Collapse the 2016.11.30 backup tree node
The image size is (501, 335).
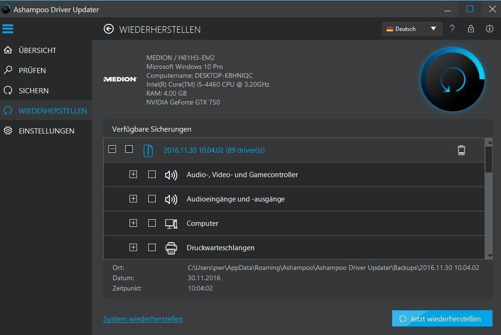pyautogui.click(x=112, y=149)
